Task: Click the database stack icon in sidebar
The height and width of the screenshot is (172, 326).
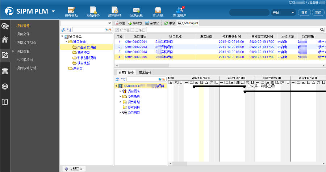Action: [5, 71]
